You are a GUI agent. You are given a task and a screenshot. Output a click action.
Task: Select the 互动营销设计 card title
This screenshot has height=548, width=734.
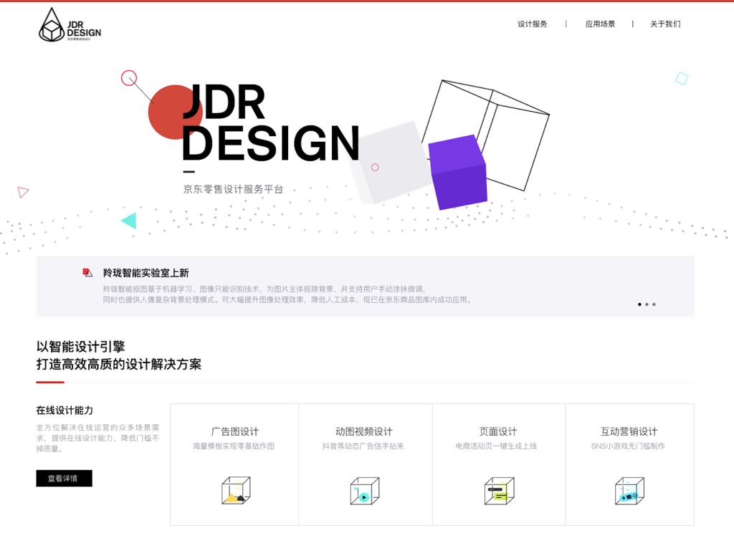pyautogui.click(x=629, y=431)
